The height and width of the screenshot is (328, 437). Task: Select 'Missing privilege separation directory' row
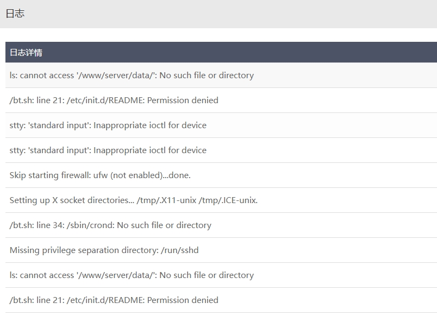(221, 250)
